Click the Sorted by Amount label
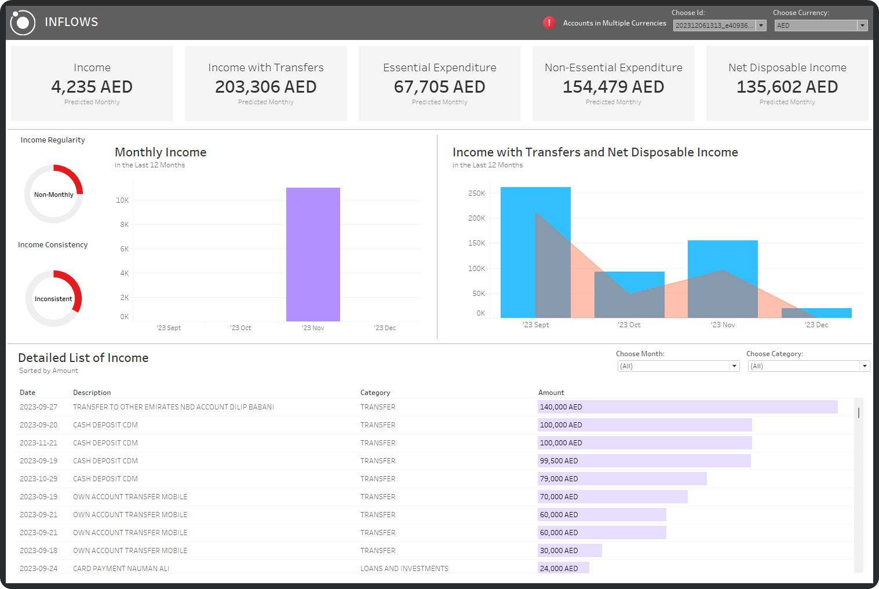Image resolution: width=879 pixels, height=589 pixels. click(48, 370)
